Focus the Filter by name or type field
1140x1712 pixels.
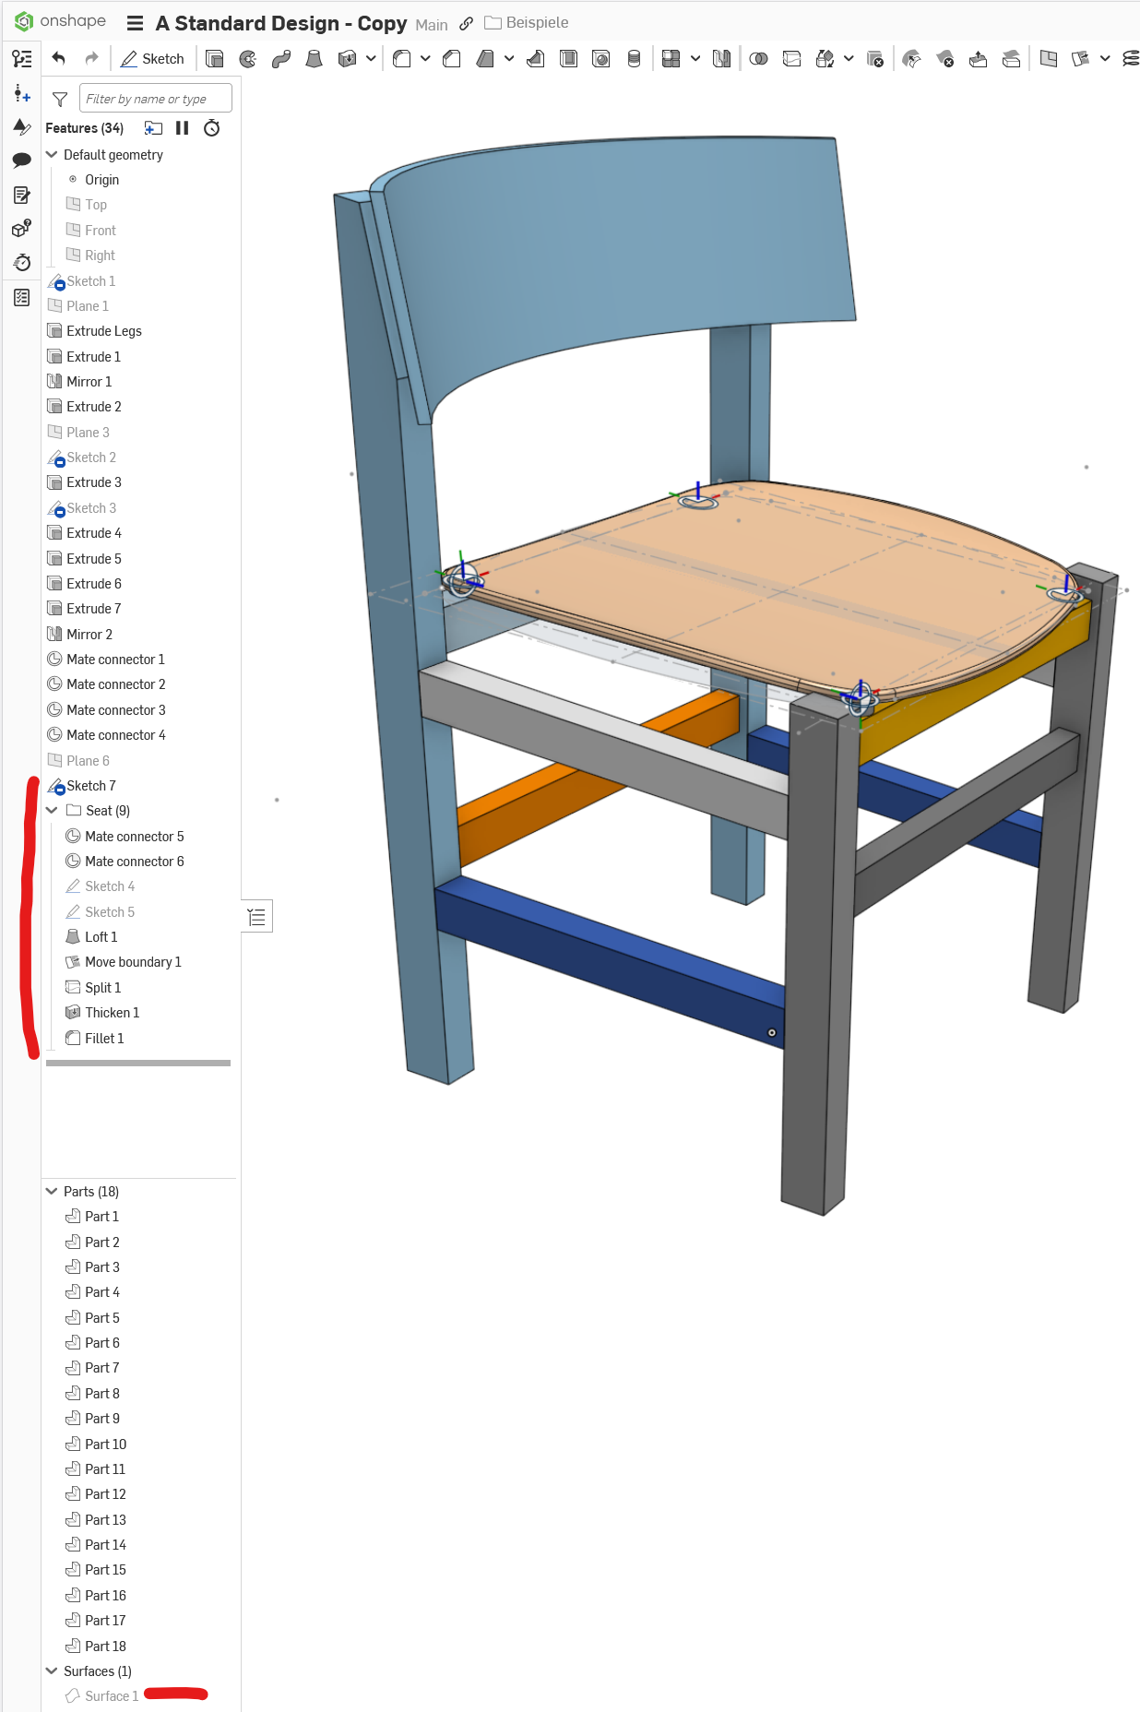[x=155, y=99]
